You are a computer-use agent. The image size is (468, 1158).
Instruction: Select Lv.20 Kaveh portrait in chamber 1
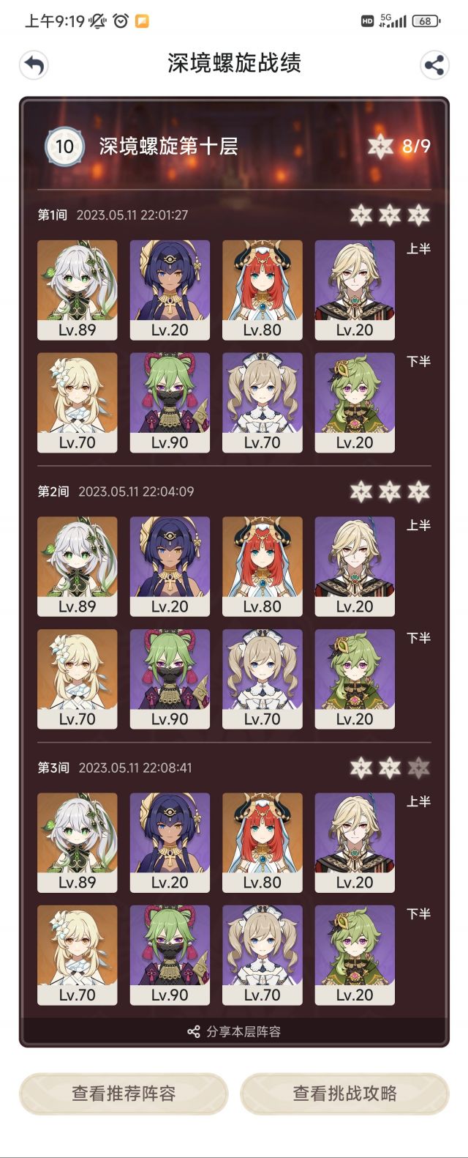tap(355, 290)
